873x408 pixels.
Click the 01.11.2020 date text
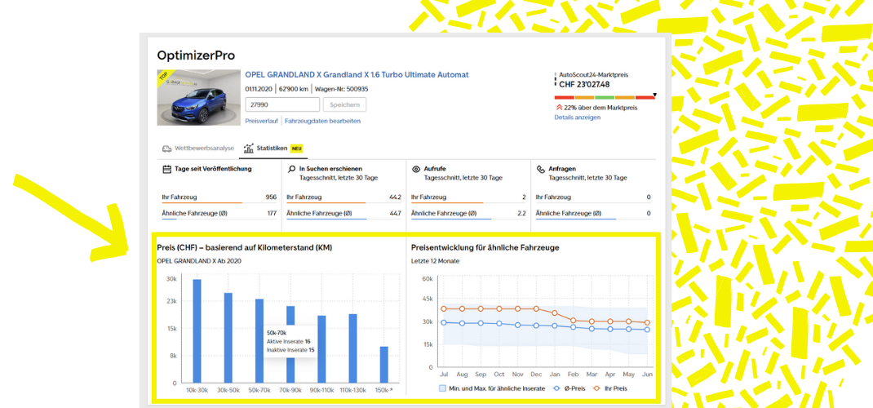point(259,89)
